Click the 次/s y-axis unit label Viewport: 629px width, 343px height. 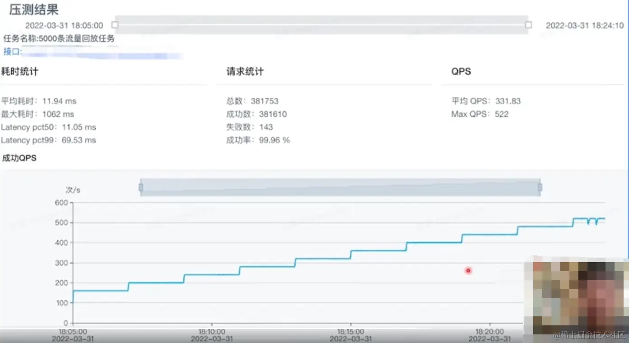coord(73,190)
